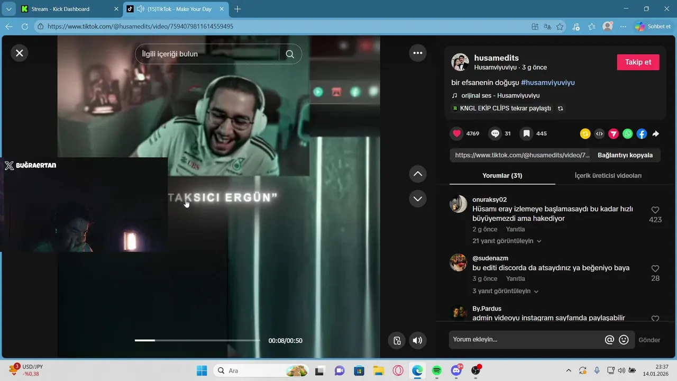Go to next video with down arrow
Image resolution: width=677 pixels, height=381 pixels.
point(418,198)
